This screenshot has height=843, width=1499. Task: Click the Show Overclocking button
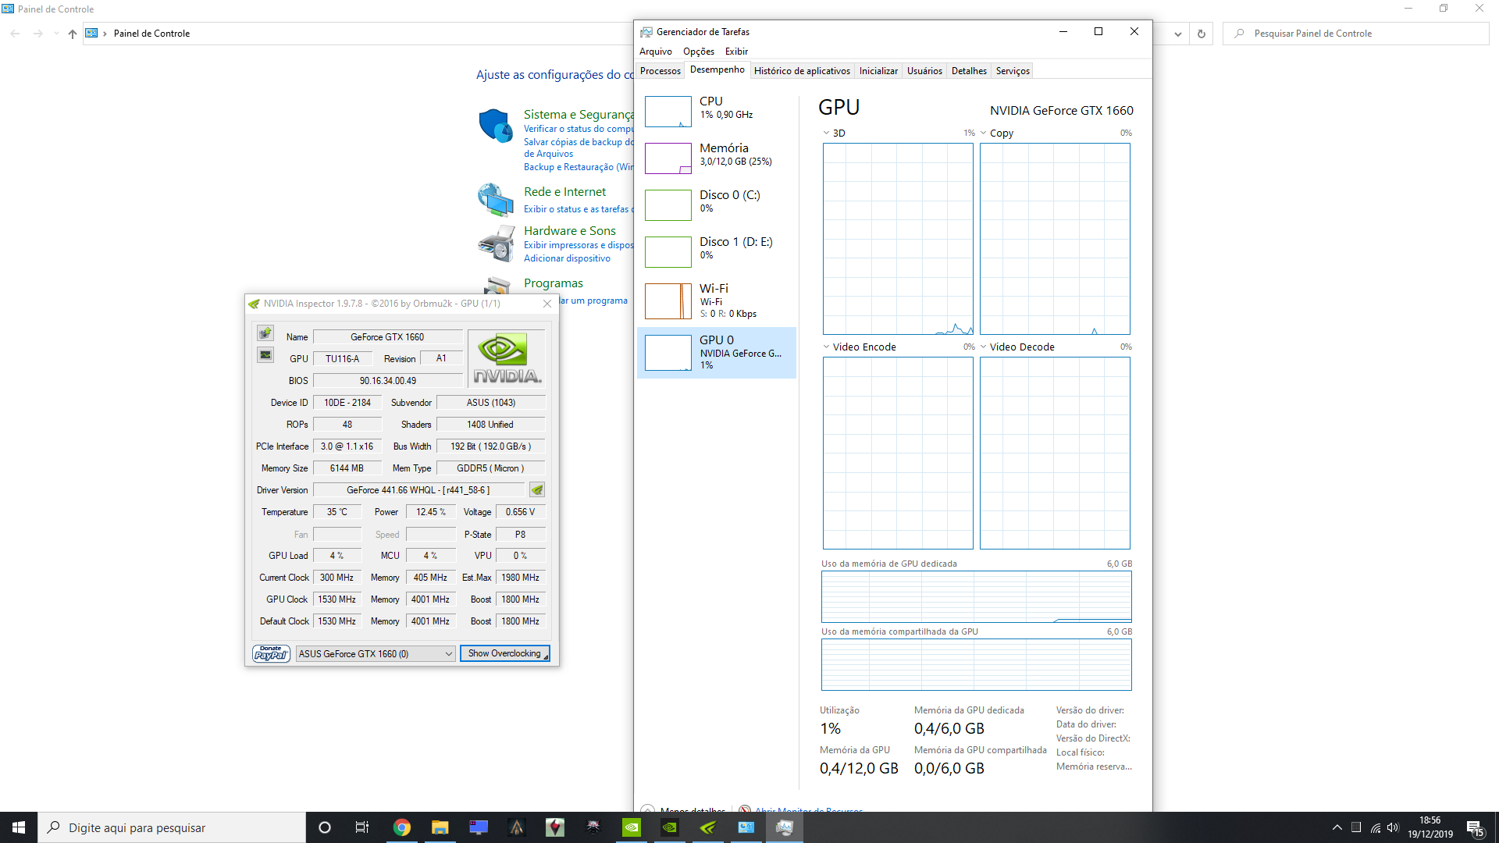(x=504, y=653)
